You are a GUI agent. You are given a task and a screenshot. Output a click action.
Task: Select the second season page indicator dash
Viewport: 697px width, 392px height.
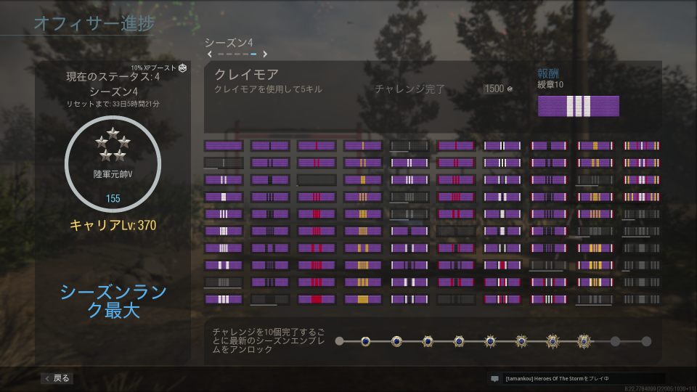point(229,54)
